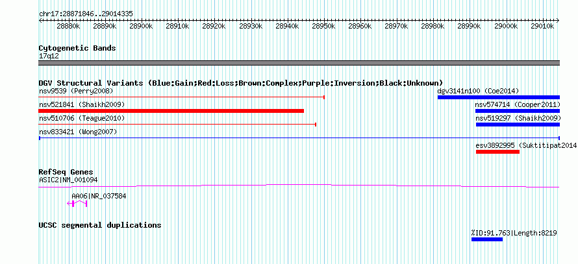
Task: Click the 28890k ruler position
Action: coord(106,26)
